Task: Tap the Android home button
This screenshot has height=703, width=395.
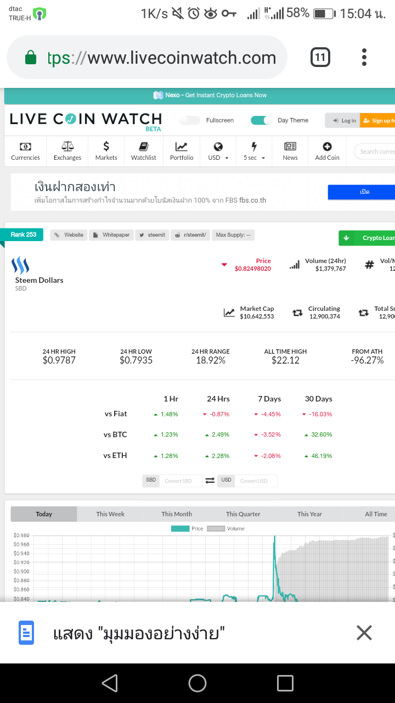Action: pyautogui.click(x=198, y=683)
